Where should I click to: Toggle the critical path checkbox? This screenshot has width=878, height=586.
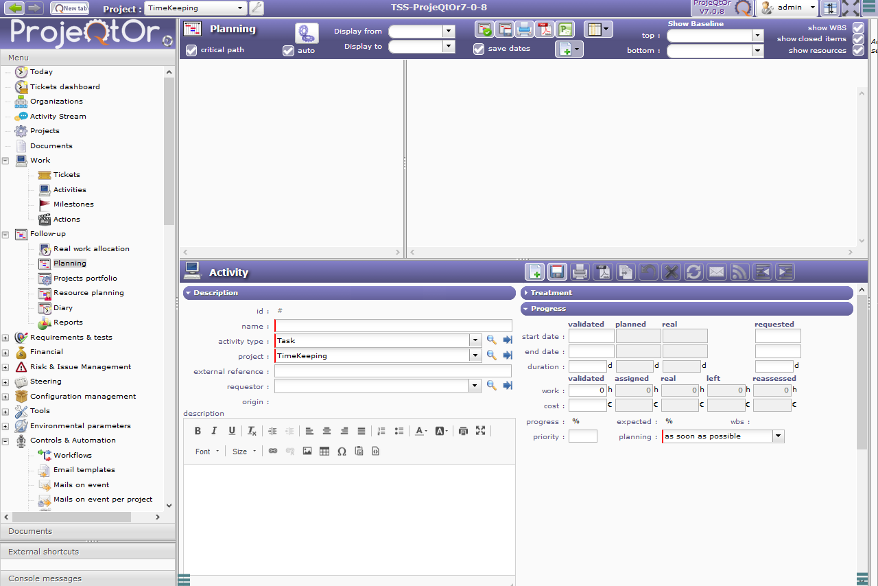pos(191,50)
